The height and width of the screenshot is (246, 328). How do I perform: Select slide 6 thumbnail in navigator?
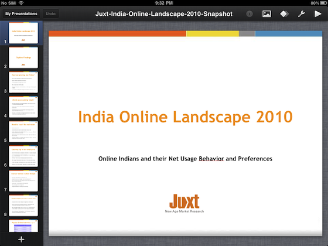pos(23,156)
